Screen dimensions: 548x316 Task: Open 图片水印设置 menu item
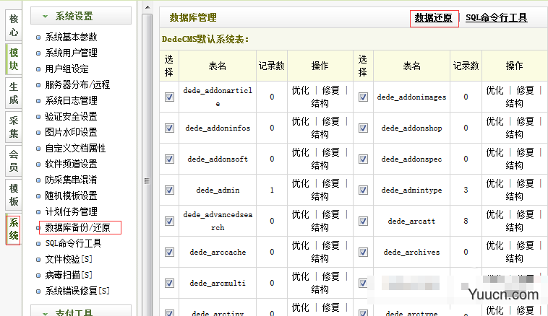pyautogui.click(x=71, y=132)
